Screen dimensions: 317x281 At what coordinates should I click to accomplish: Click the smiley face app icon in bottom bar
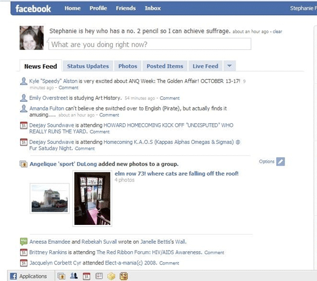pyautogui.click(x=124, y=276)
